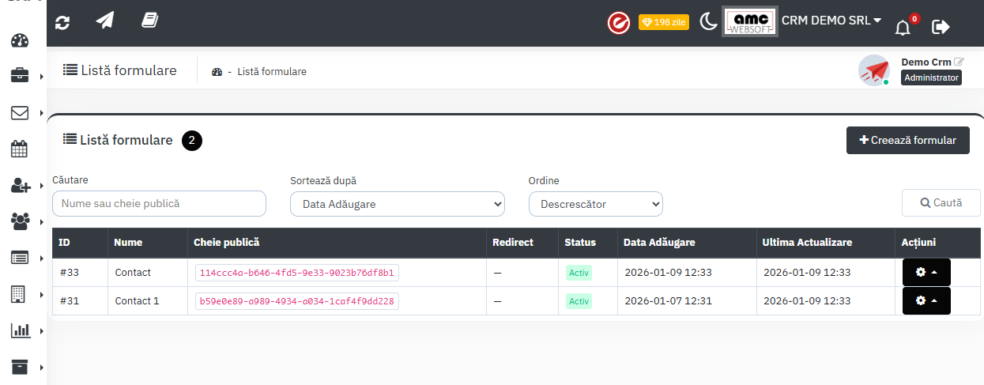Screen dimensions: 984x385
Task: Open the notifications bell
Action: 903,28
